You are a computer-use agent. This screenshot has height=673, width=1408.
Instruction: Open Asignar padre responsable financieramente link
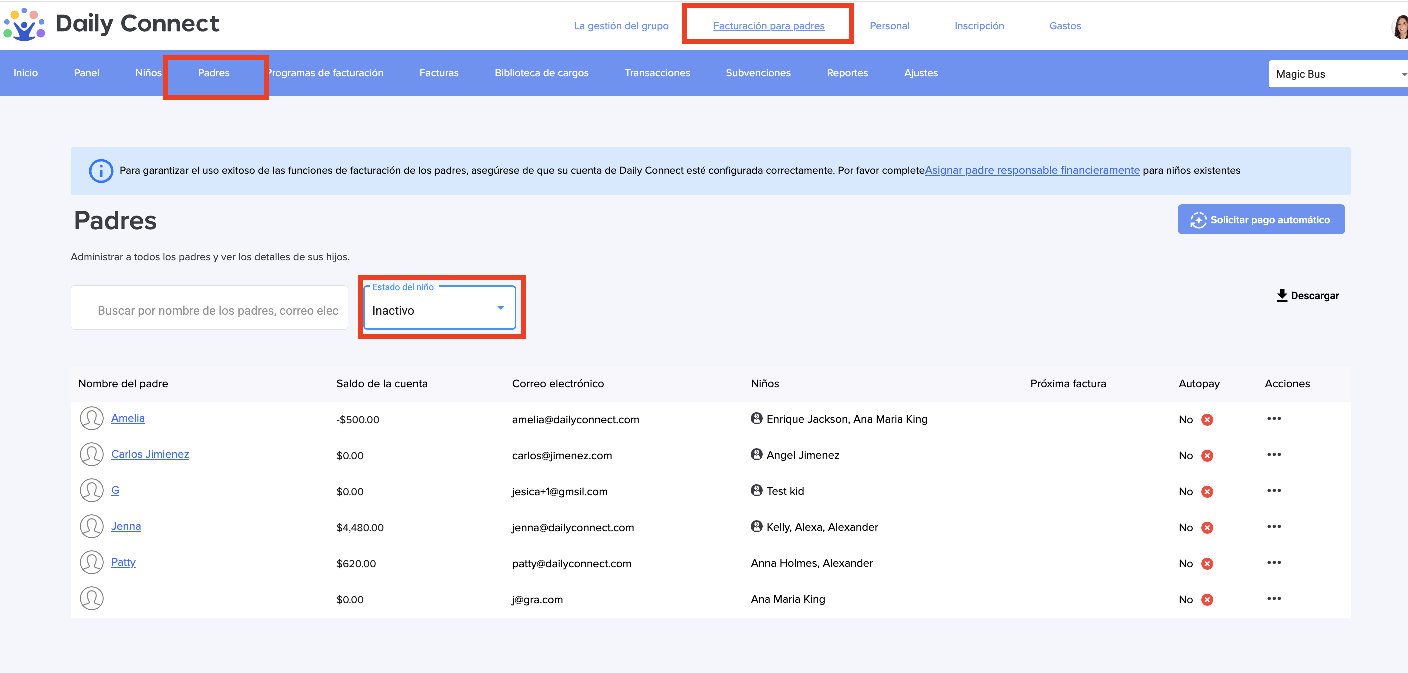pos(1032,170)
